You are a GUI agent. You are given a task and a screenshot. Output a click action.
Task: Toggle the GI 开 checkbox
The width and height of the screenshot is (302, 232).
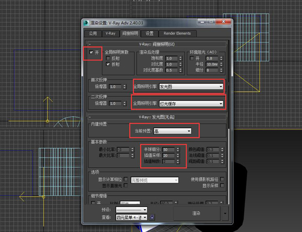(x=91, y=52)
